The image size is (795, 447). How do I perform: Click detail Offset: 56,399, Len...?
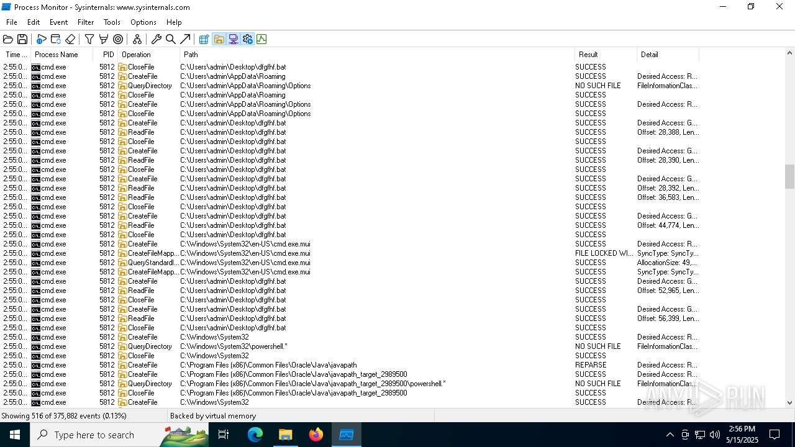pyautogui.click(x=668, y=318)
